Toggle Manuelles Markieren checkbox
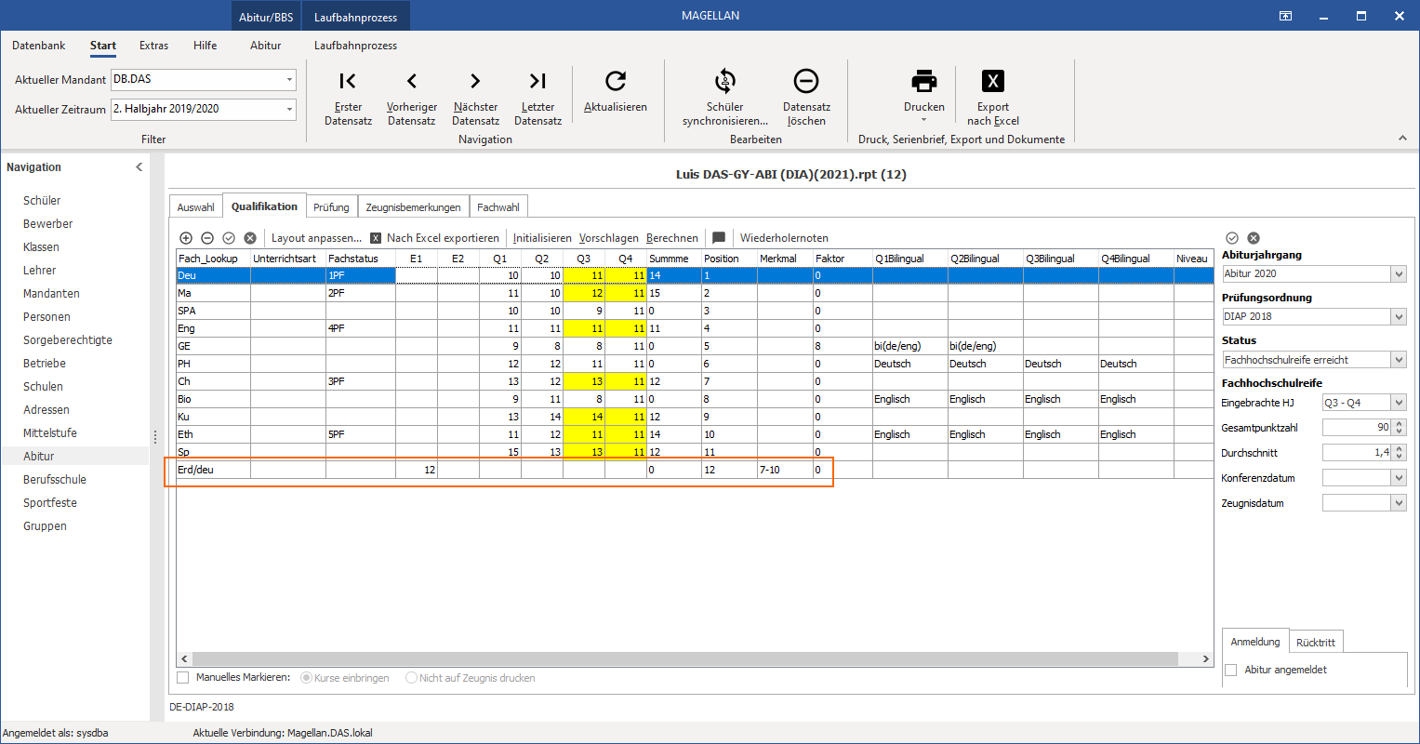Viewport: 1420px width, 744px height. point(183,678)
